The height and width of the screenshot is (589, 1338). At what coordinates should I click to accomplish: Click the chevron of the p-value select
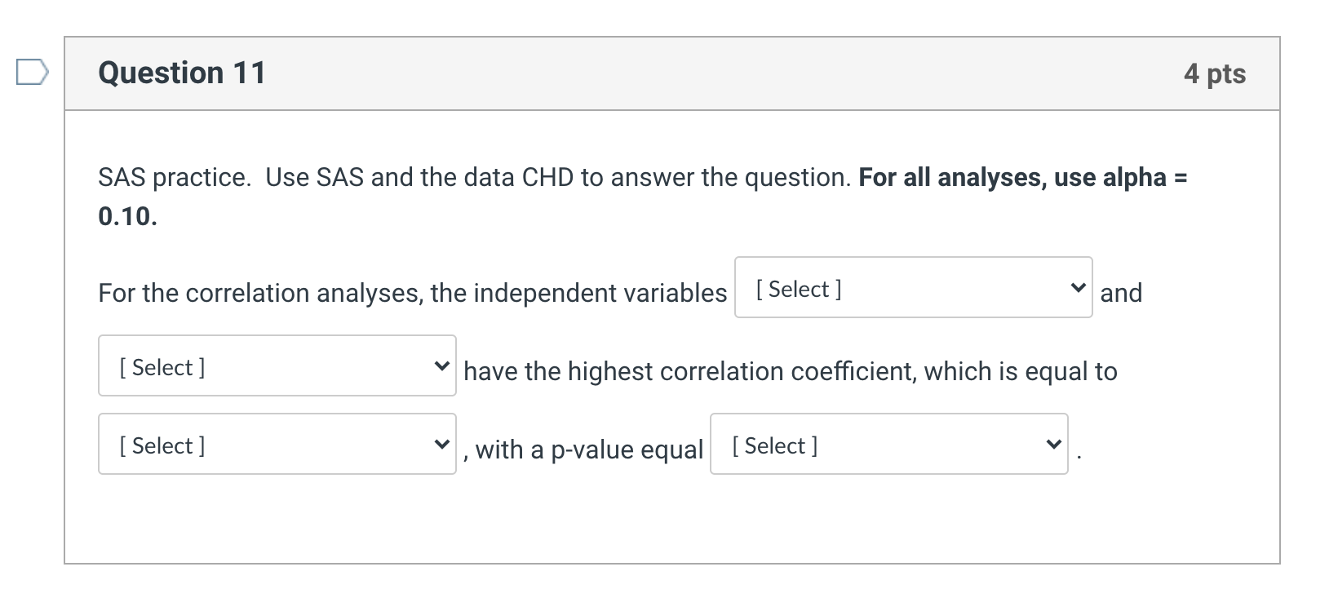pos(1053,445)
